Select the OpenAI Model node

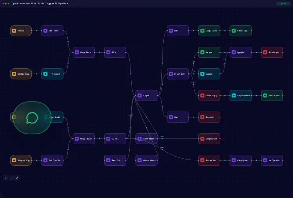tap(146, 139)
